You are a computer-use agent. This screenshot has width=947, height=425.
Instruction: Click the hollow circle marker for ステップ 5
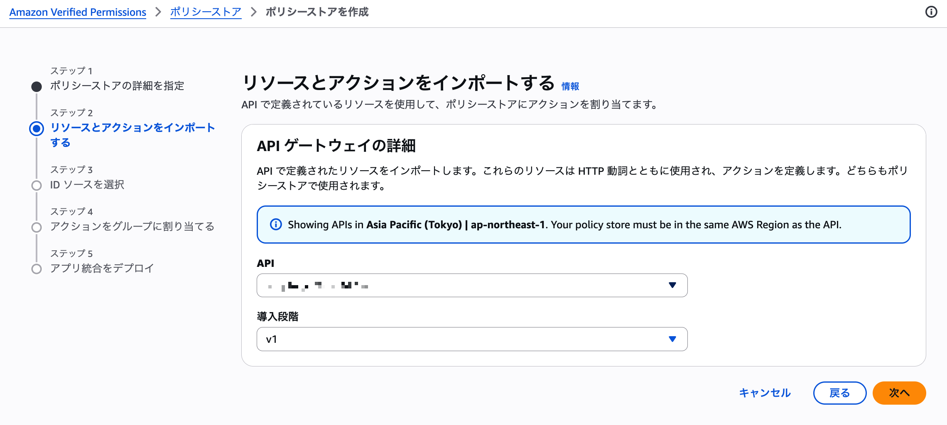click(37, 269)
